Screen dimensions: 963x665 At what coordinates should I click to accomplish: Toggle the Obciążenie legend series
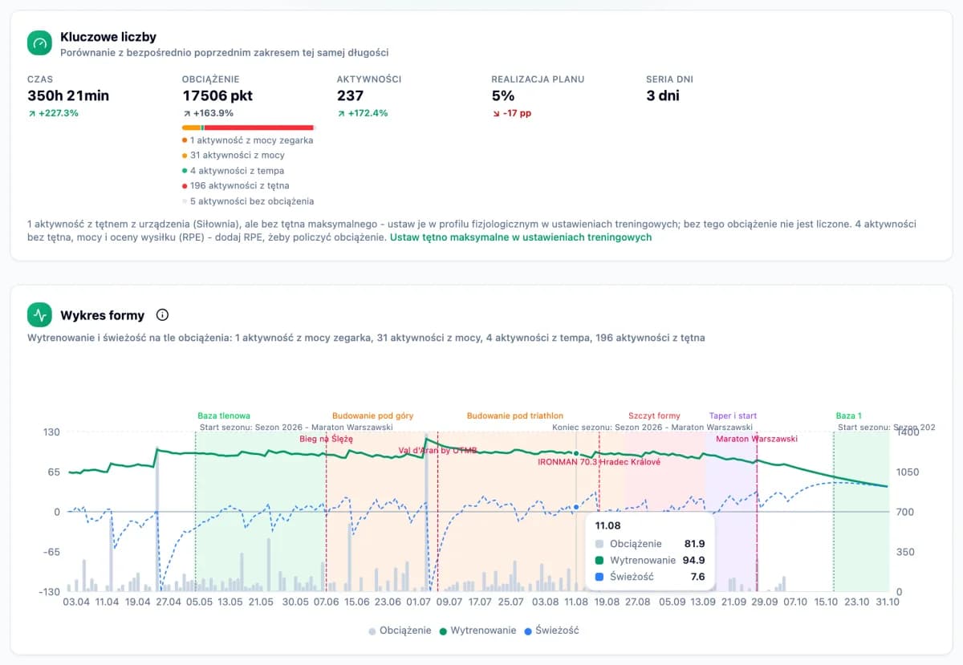(x=400, y=631)
